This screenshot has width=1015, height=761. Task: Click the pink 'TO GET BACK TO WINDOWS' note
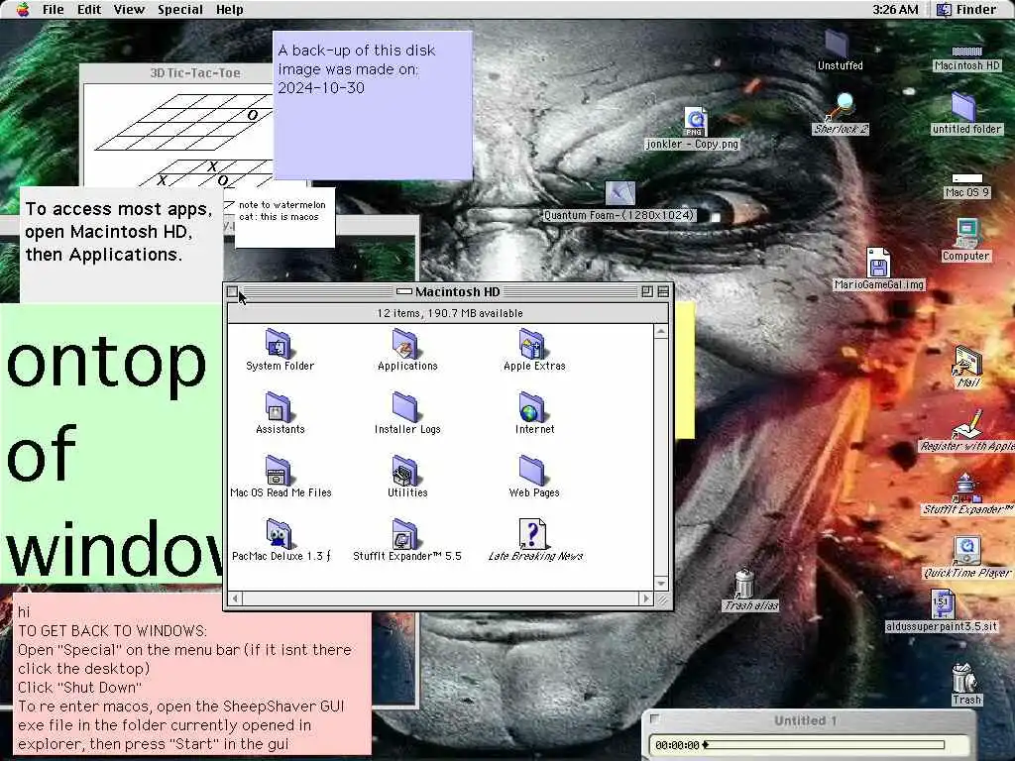192,674
